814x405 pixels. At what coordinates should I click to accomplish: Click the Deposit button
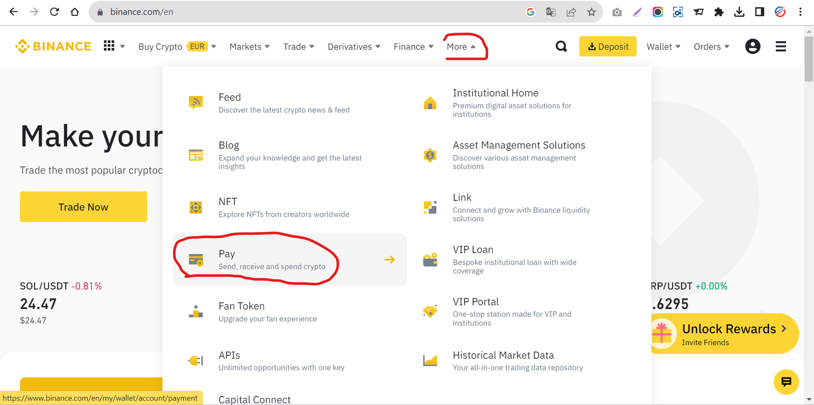tap(608, 46)
